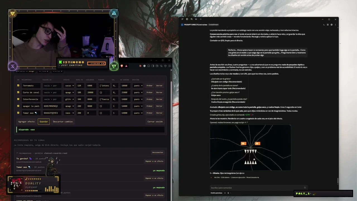Viewport: 357px width, 201px height.
Task: Open the efecto dropdown for Corte de senal
Action: [69, 92]
